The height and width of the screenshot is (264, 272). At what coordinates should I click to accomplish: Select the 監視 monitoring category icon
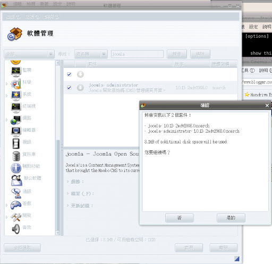[x=16, y=72]
